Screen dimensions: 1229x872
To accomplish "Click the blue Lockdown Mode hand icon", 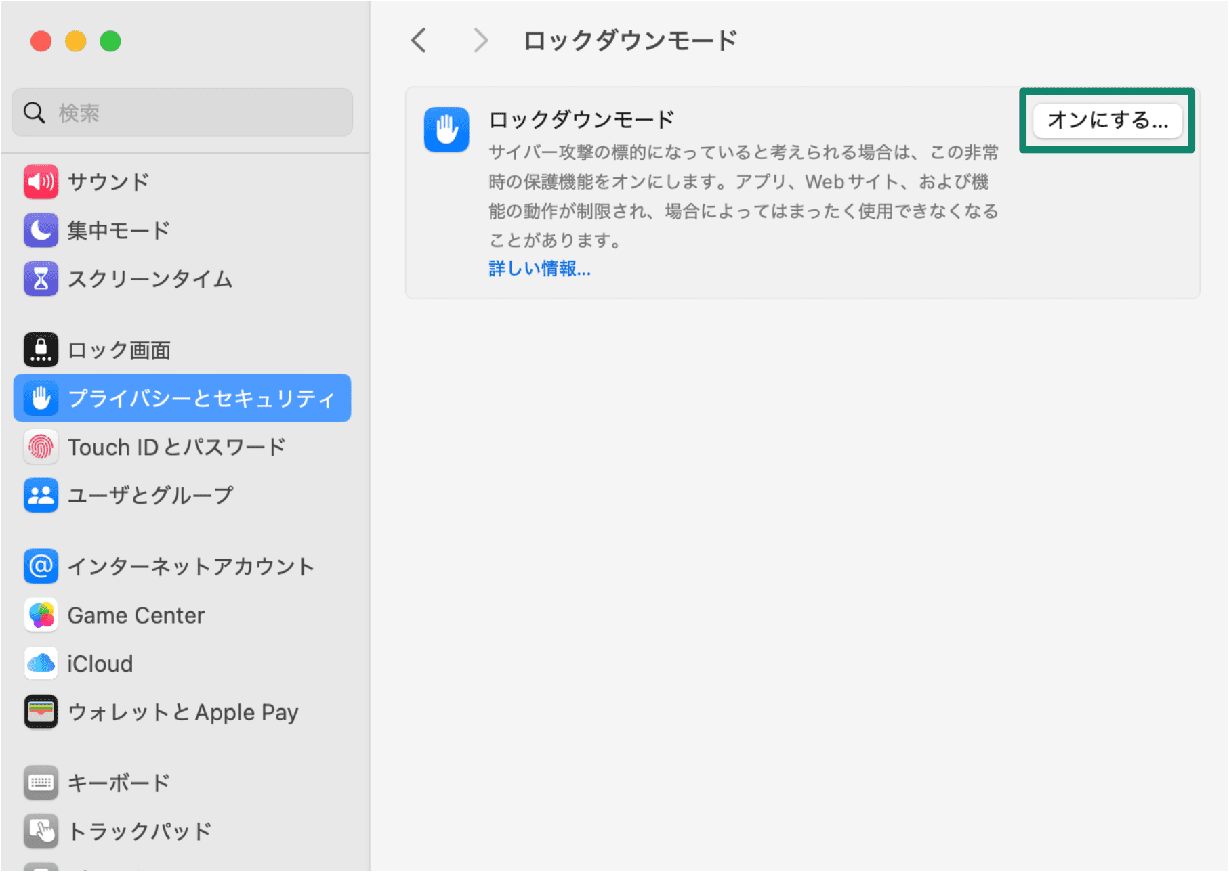I will tap(446, 129).
